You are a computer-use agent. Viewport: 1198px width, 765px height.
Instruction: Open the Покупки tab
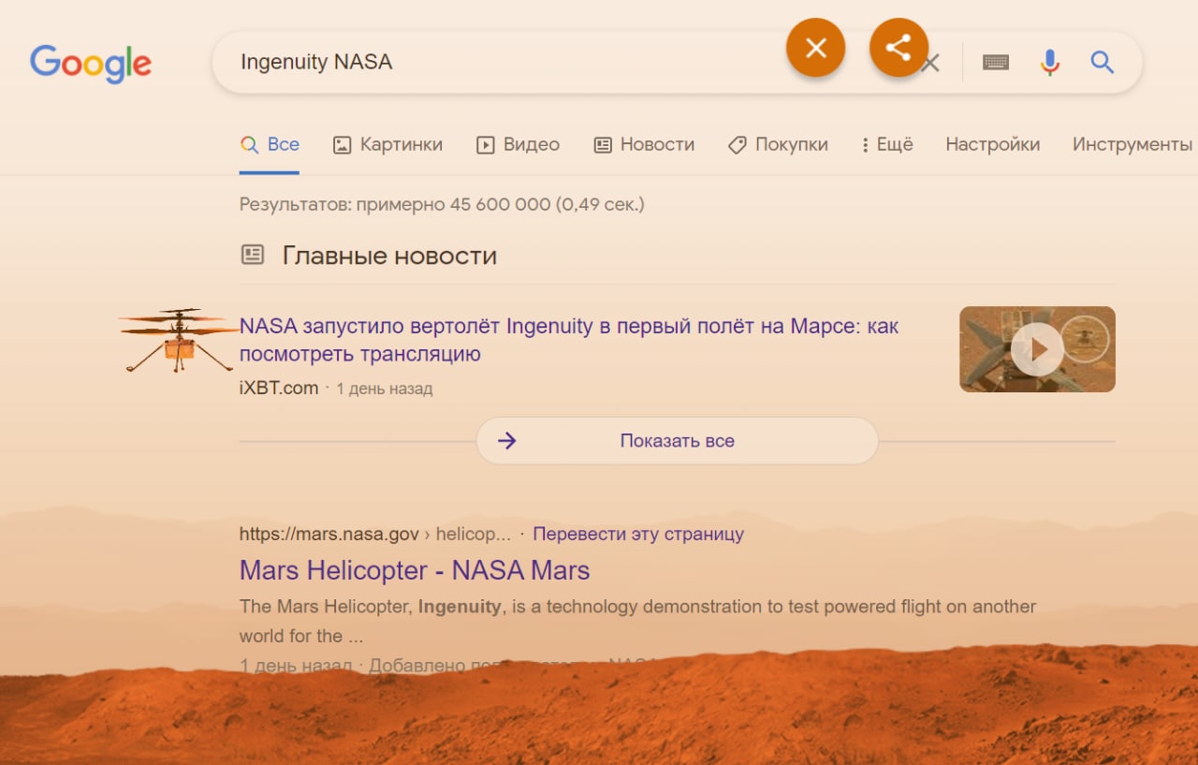pos(779,145)
